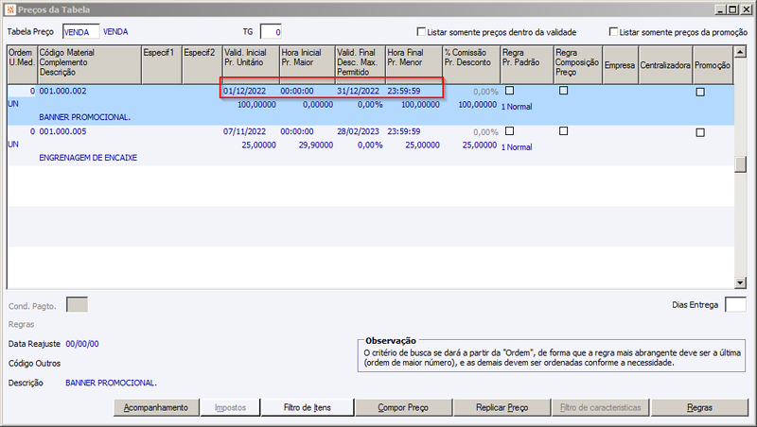Toggle Promoção checkbox for BANNER PROMOCIONAL row
Screen dimensions: 757x427
(700, 92)
